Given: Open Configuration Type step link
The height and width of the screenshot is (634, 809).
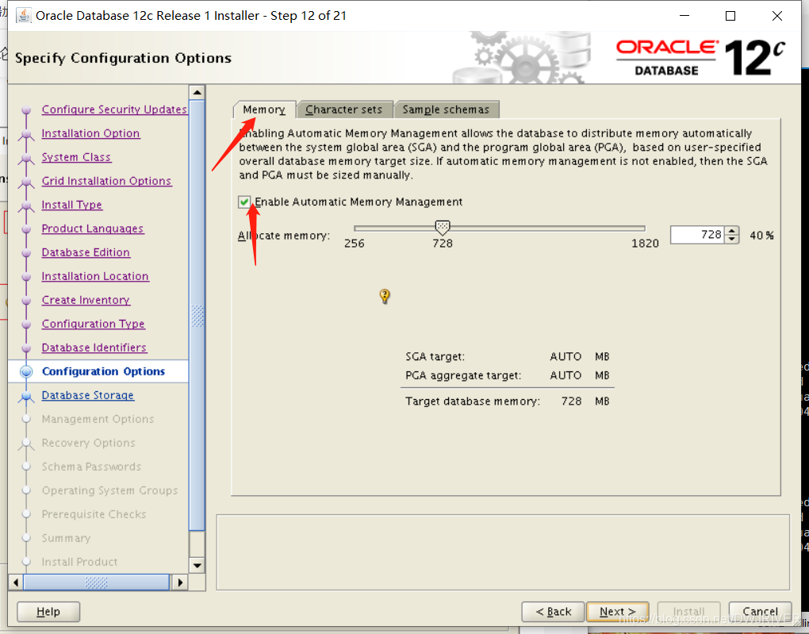Looking at the screenshot, I should tap(94, 324).
